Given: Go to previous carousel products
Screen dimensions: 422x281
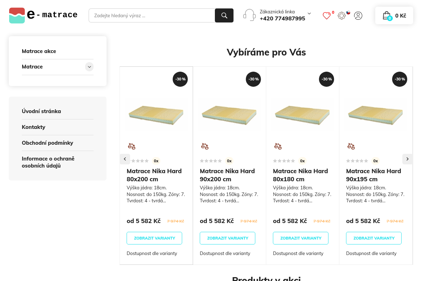Looking at the screenshot, I should [125, 159].
